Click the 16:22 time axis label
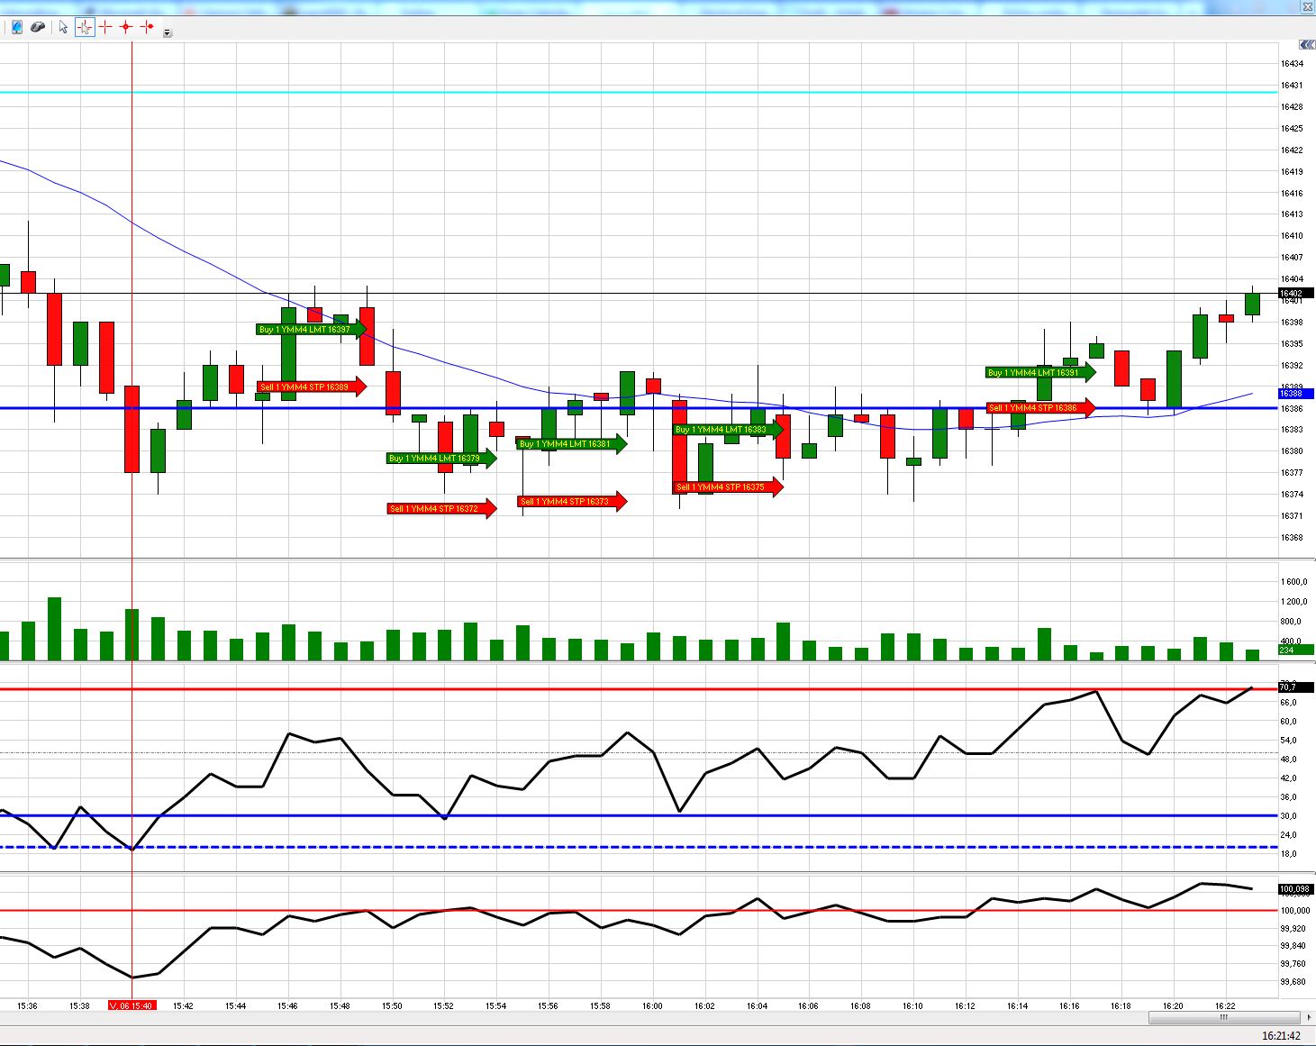 pyautogui.click(x=1225, y=1005)
